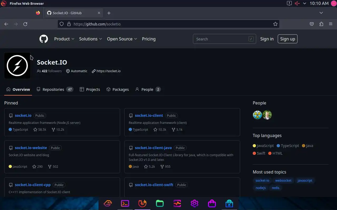Viewport: 337px width, 210px height.
Task: Click the forks count 10.2k on socket.io
Action: pyautogui.click(x=58, y=129)
